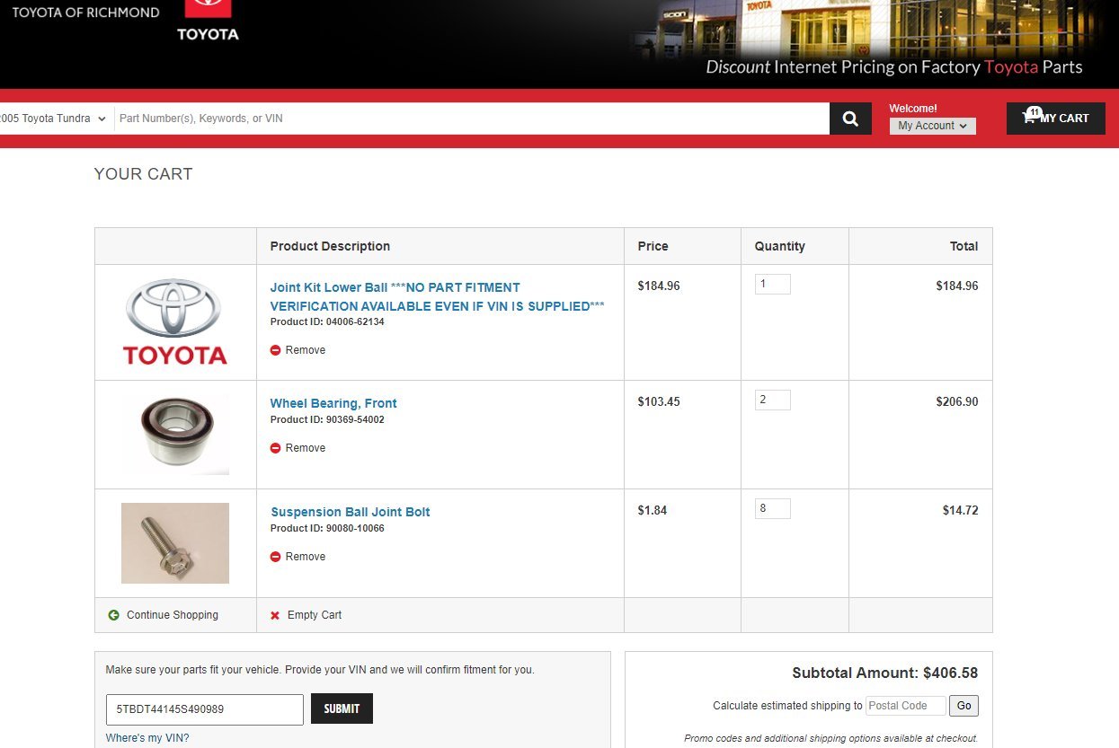Click the quantity field for Joint Kit Lower Ball
This screenshot has height=748, width=1119.
pos(772,285)
